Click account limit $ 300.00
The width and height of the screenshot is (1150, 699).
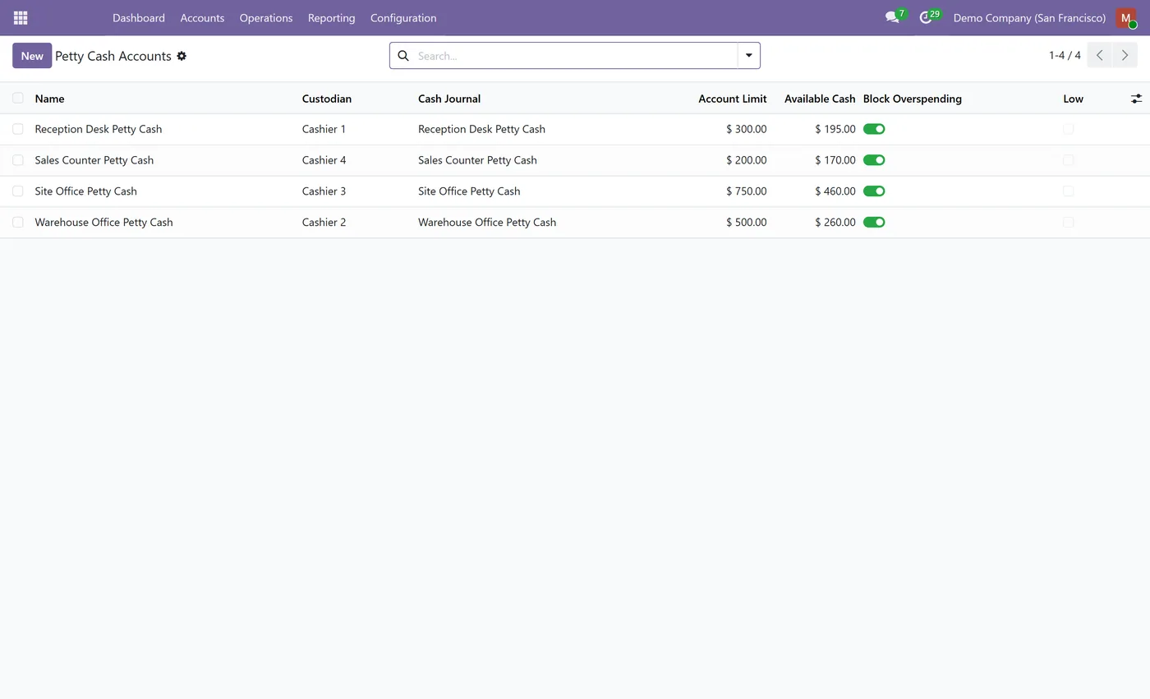[747, 129]
